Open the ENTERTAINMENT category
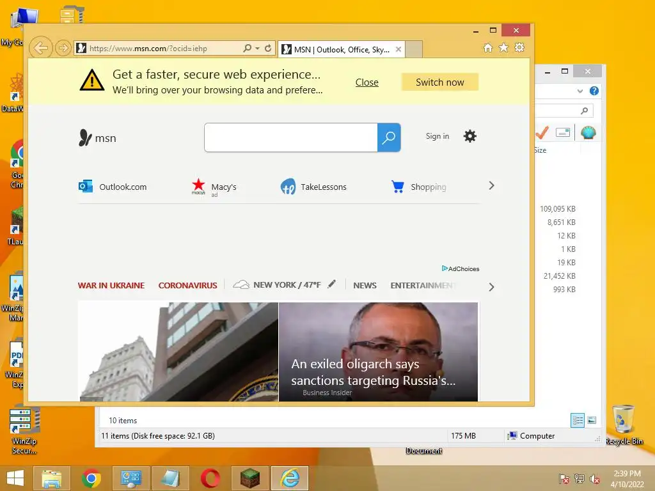The width and height of the screenshot is (655, 491). (423, 286)
